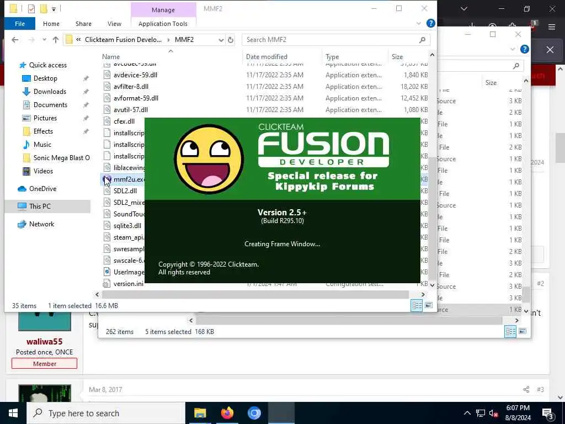Open help icon in rear Explorer window
Image resolution: width=565 pixels, height=424 pixels.
(525, 49)
